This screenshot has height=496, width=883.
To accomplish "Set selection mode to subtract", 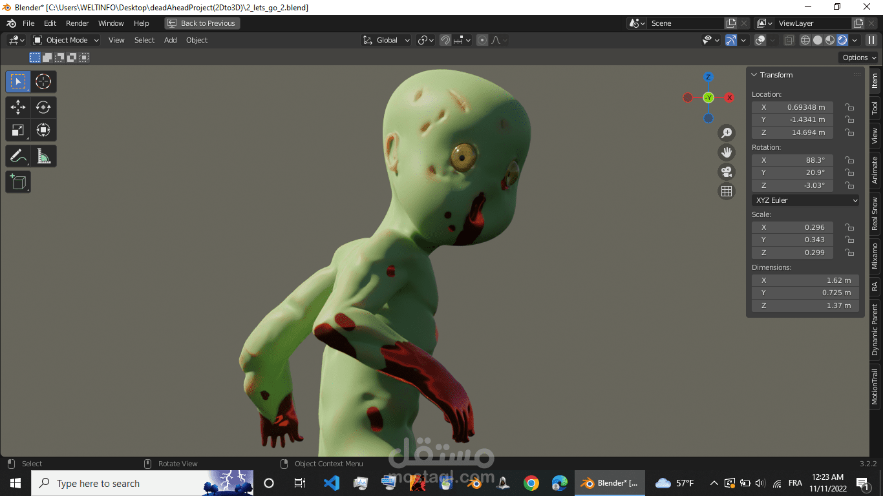I will (x=59, y=57).
